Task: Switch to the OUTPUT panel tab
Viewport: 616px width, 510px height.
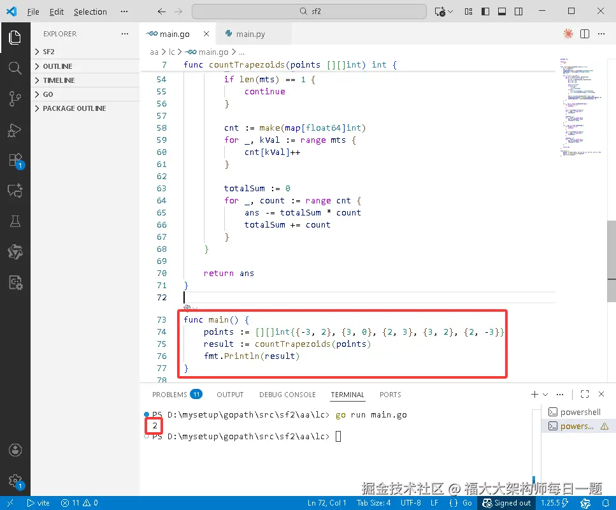Action: (230, 395)
